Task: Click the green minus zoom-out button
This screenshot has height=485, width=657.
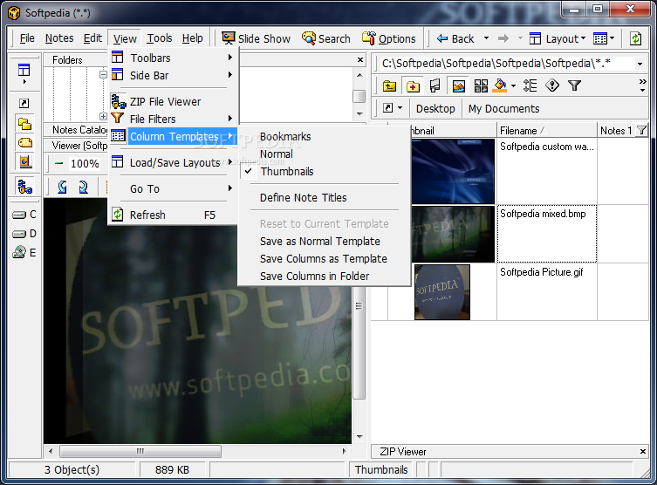Action: point(59,163)
